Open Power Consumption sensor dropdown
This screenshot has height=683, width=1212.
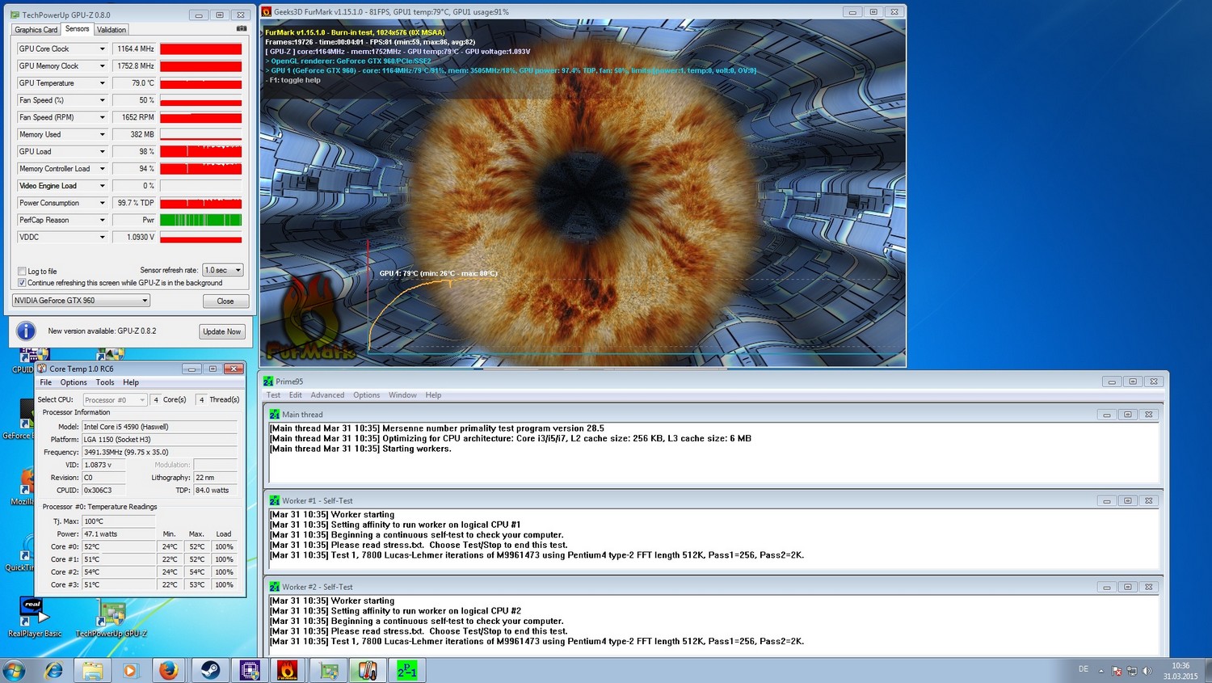click(x=102, y=203)
